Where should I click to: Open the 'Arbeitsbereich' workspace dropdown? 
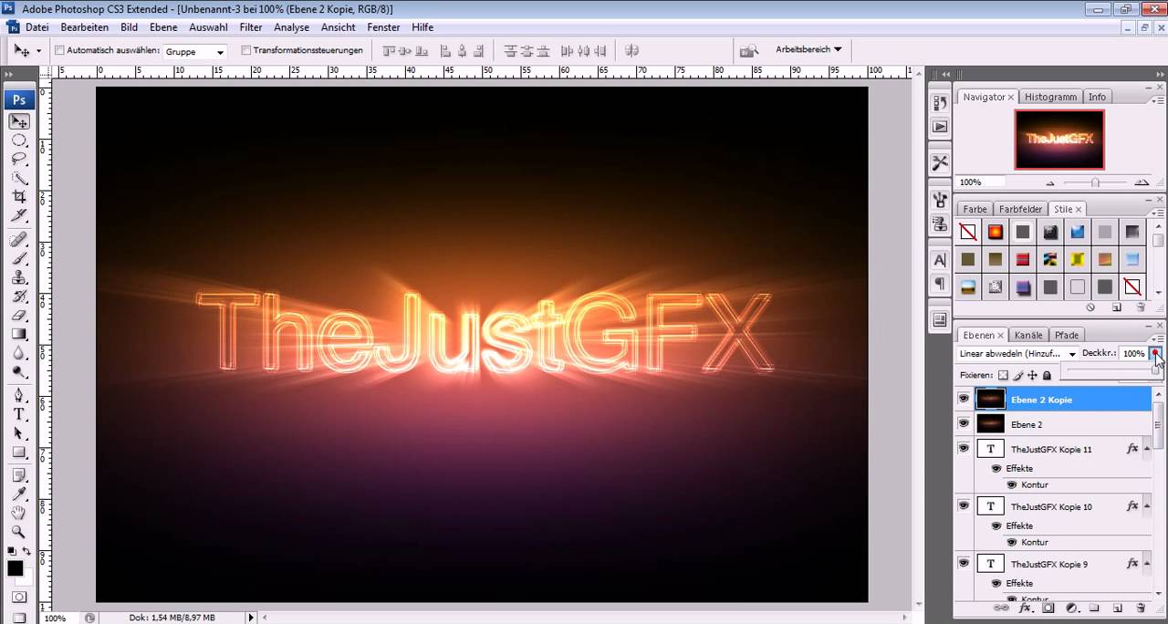coord(808,49)
